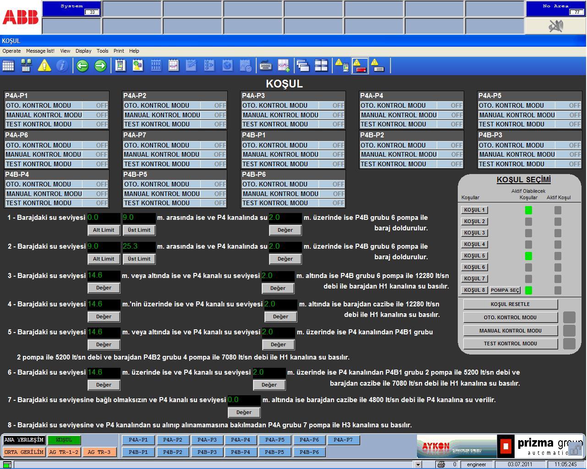The height and width of the screenshot is (469, 587).
Task: Navigate to P4A-P1 pump page
Action: pyautogui.click(x=138, y=440)
